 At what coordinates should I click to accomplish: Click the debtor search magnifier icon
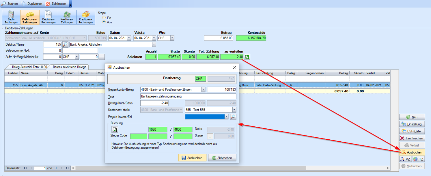65,44
